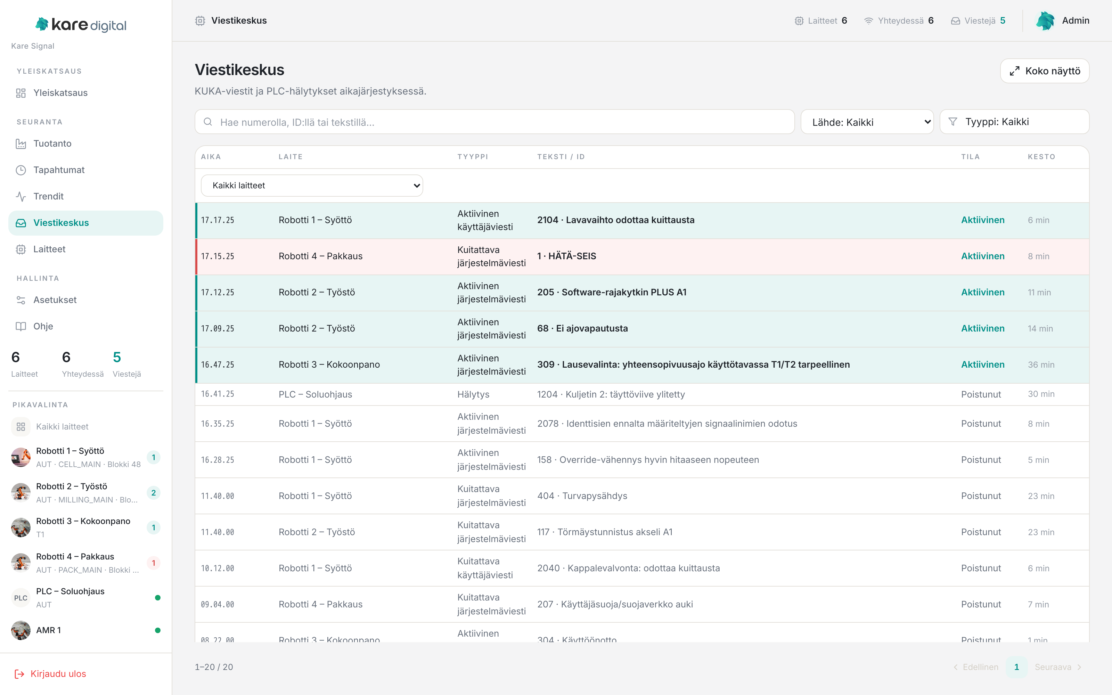Viewport: 1112px width, 695px height.
Task: Open the Tyyppi: Kaikki filter
Action: pos(1014,122)
